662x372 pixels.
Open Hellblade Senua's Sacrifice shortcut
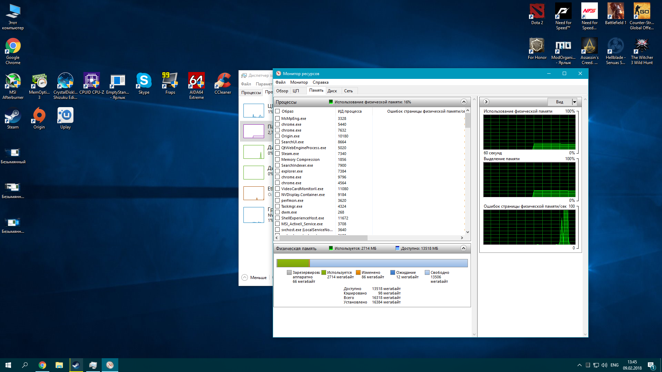[x=615, y=51]
